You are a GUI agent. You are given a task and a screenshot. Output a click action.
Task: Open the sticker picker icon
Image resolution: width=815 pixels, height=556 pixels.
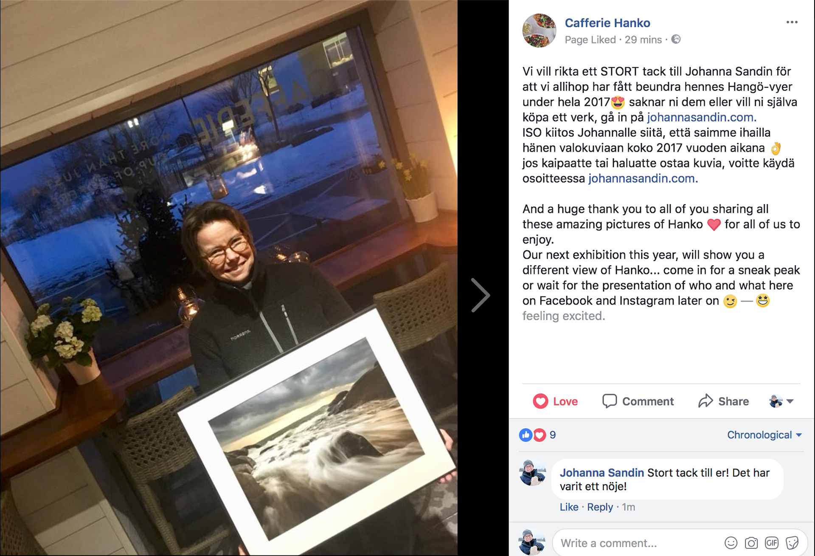click(792, 543)
